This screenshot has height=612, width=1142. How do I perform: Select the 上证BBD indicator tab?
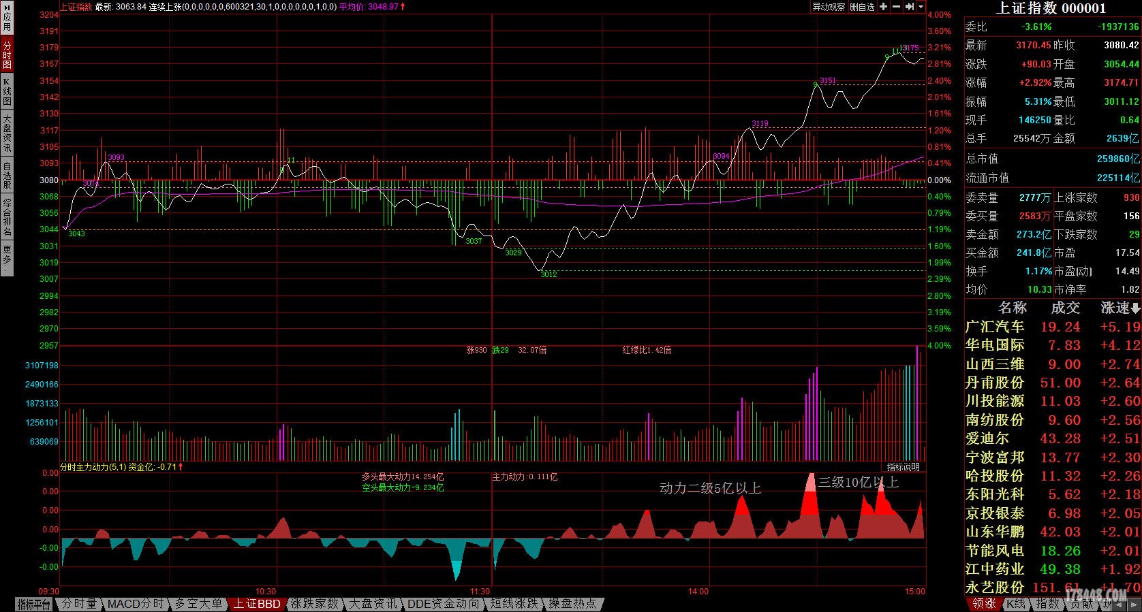(x=257, y=604)
